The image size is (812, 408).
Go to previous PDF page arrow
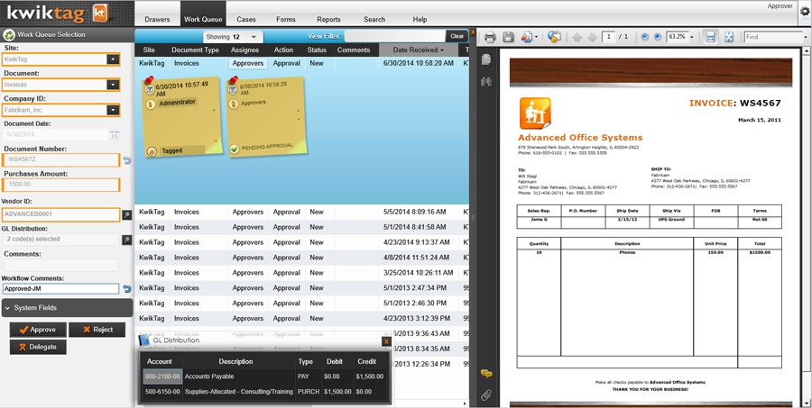[577, 37]
